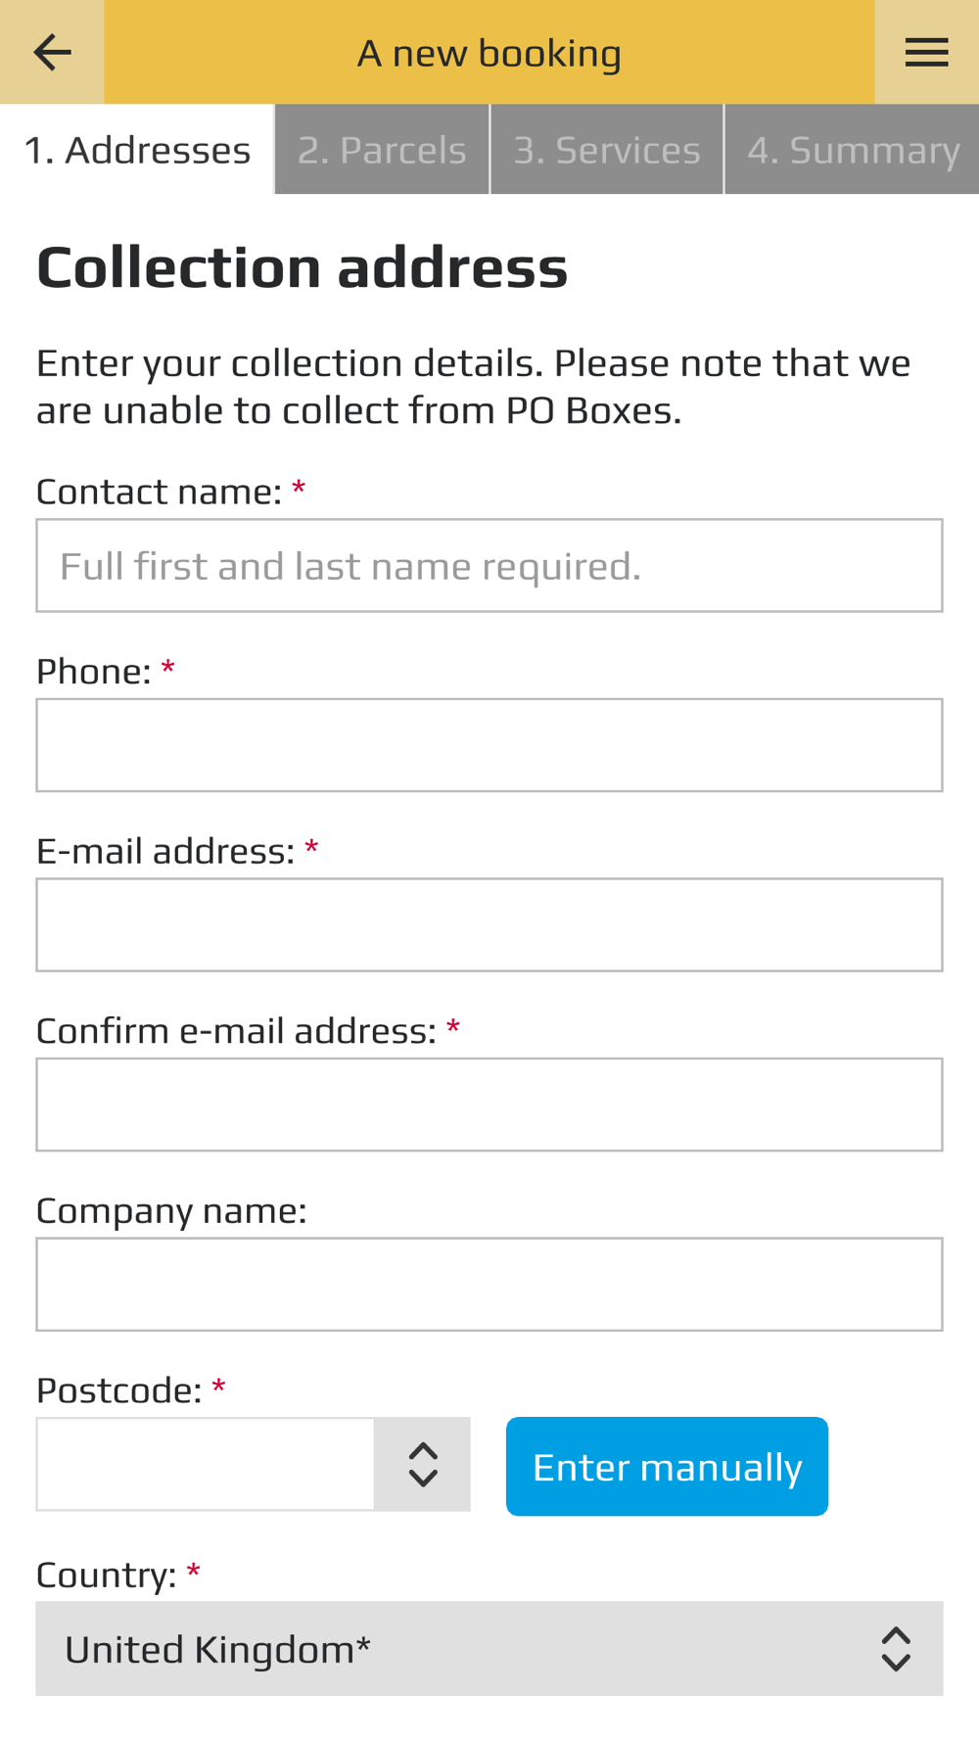Viewport: 979px width, 1741px height.
Task: Tap the back arrow icon
Action: coord(52,52)
